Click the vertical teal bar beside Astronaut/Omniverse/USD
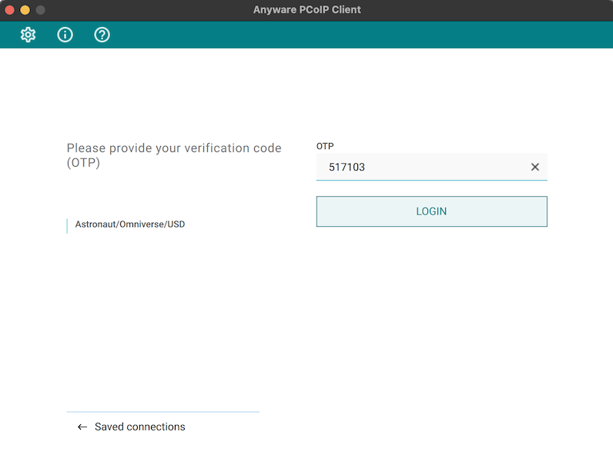 [68, 225]
